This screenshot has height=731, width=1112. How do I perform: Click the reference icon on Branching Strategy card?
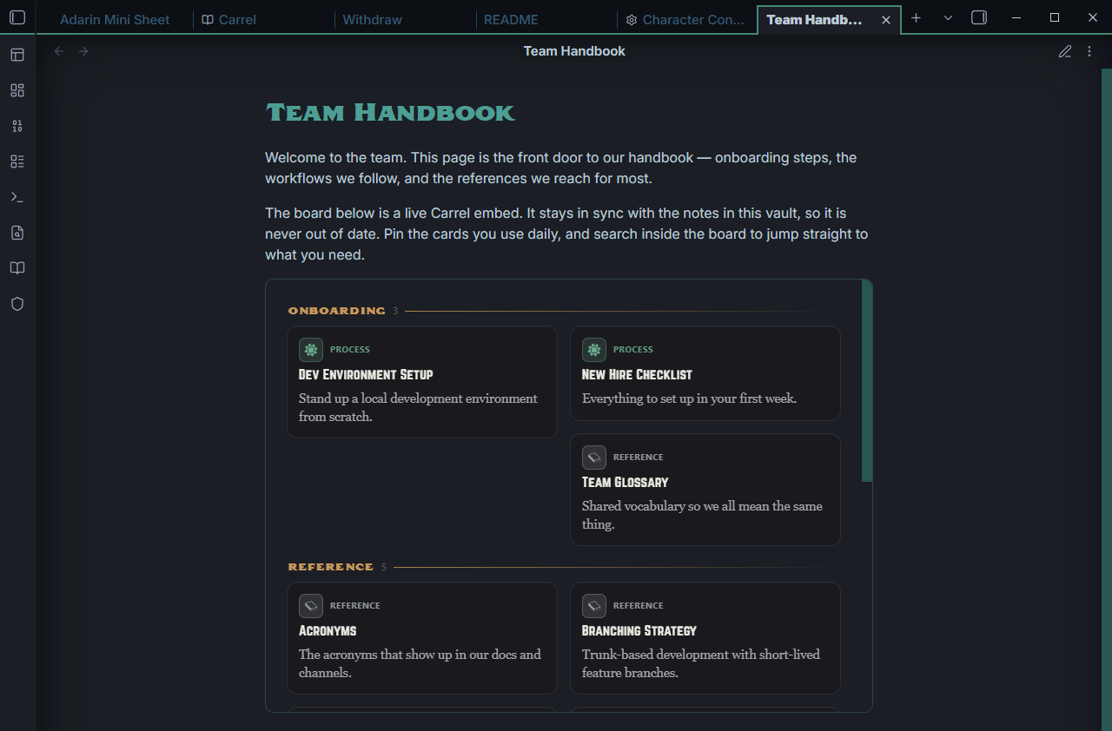click(594, 606)
